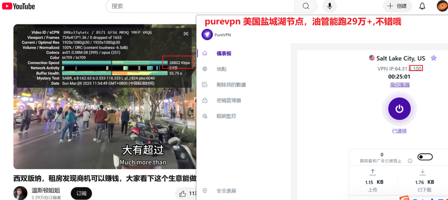
Task: Open the 儀表板 dashboard tab
Action: (224, 53)
